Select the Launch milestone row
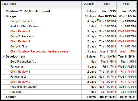 (x=69, y=97)
